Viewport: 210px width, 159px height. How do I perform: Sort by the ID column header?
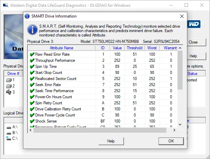tap(103, 48)
